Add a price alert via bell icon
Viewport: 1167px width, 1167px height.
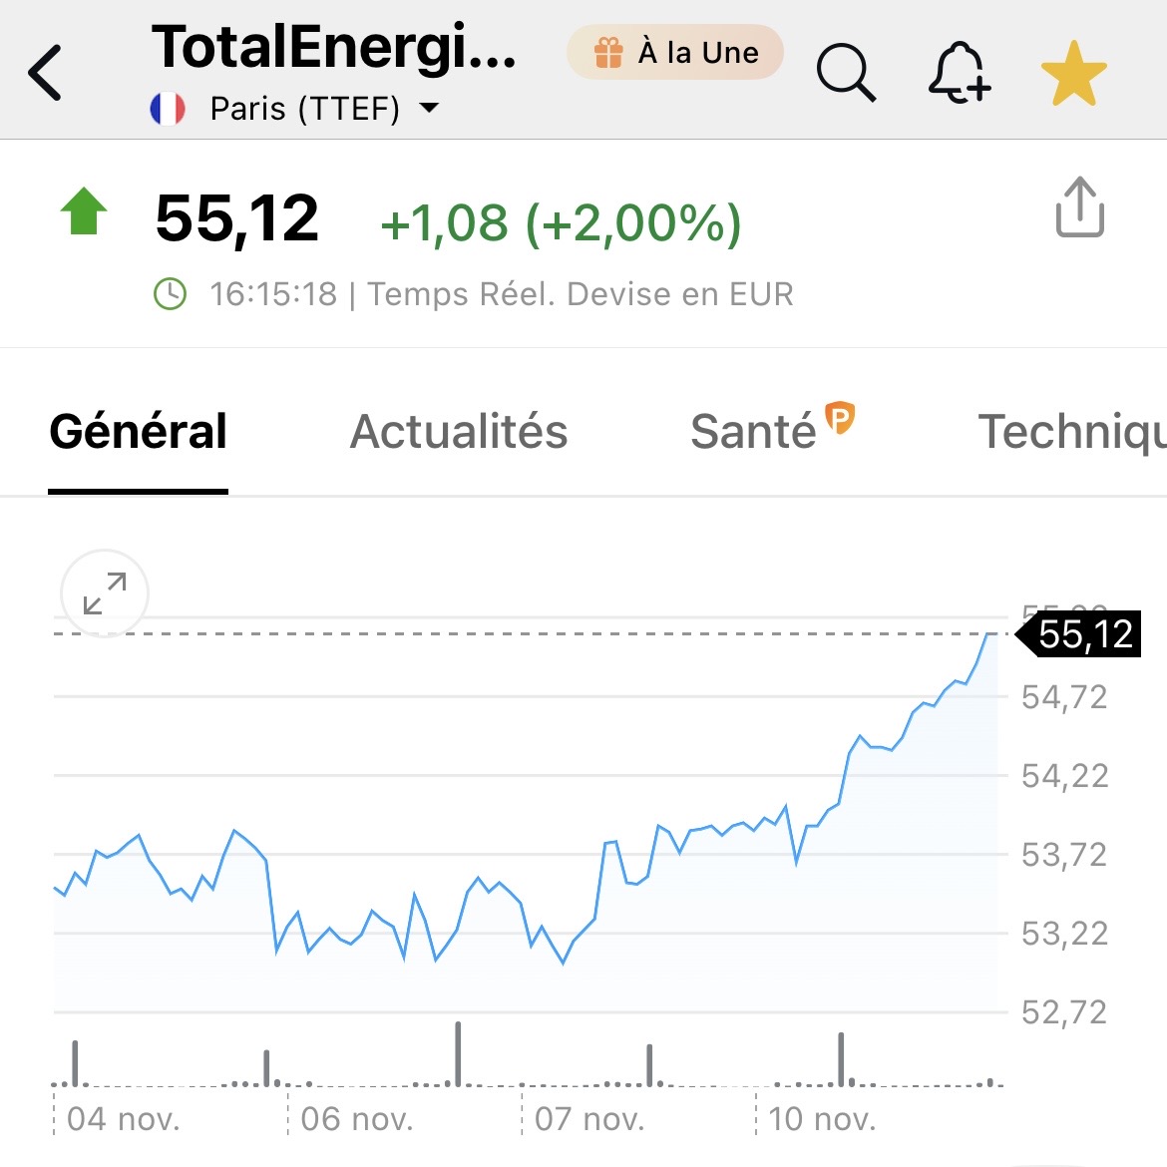click(959, 73)
